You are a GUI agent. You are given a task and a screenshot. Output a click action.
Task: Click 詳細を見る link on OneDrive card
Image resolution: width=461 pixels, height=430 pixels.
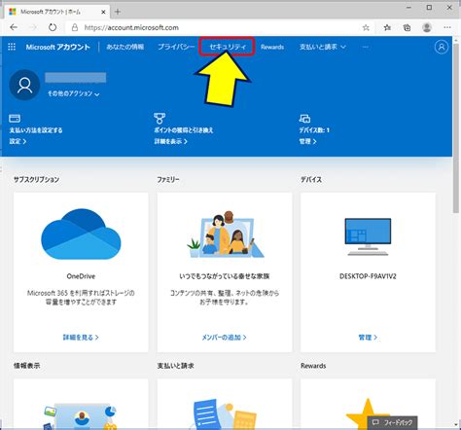[x=81, y=338]
